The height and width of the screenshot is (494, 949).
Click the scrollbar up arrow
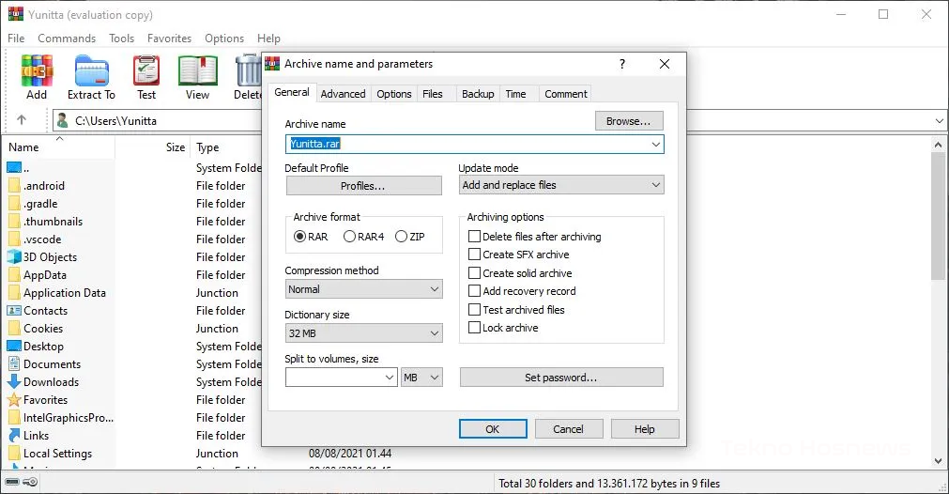[938, 145]
